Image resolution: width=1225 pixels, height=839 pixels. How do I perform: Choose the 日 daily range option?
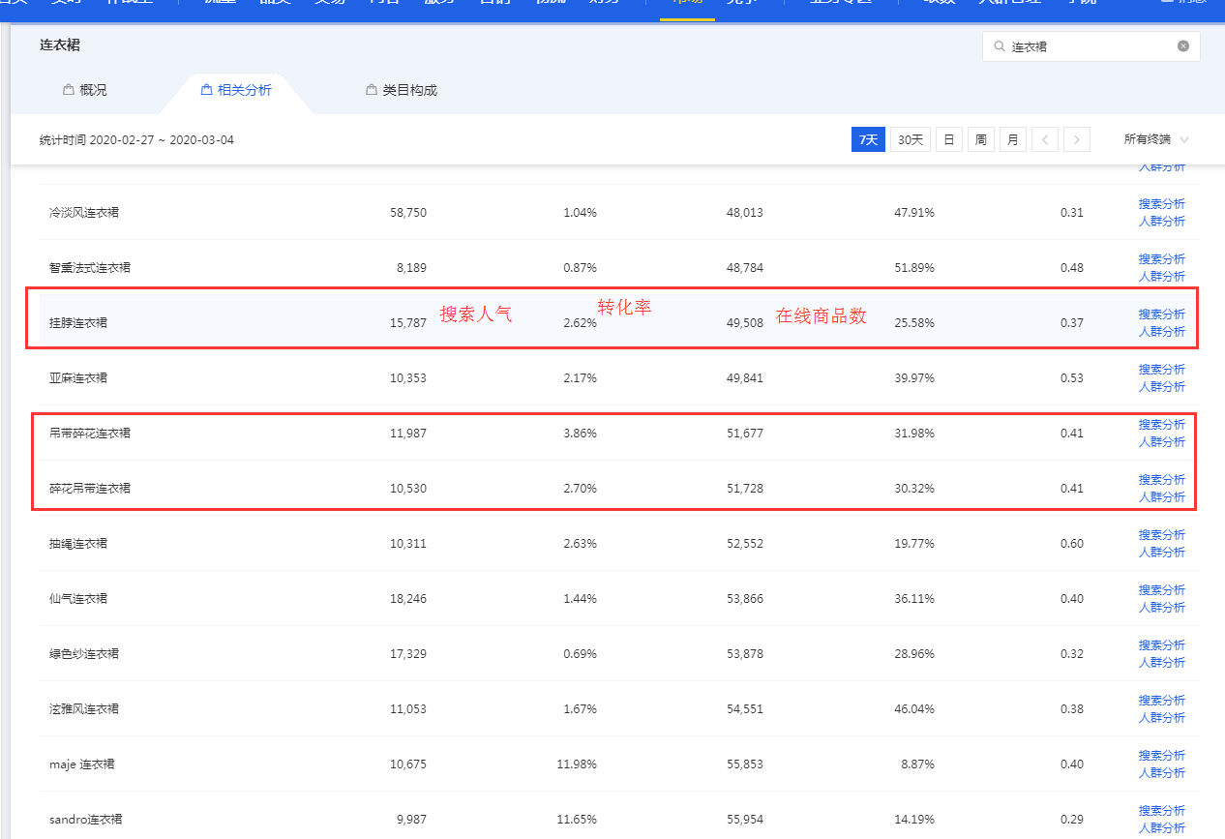click(x=948, y=140)
